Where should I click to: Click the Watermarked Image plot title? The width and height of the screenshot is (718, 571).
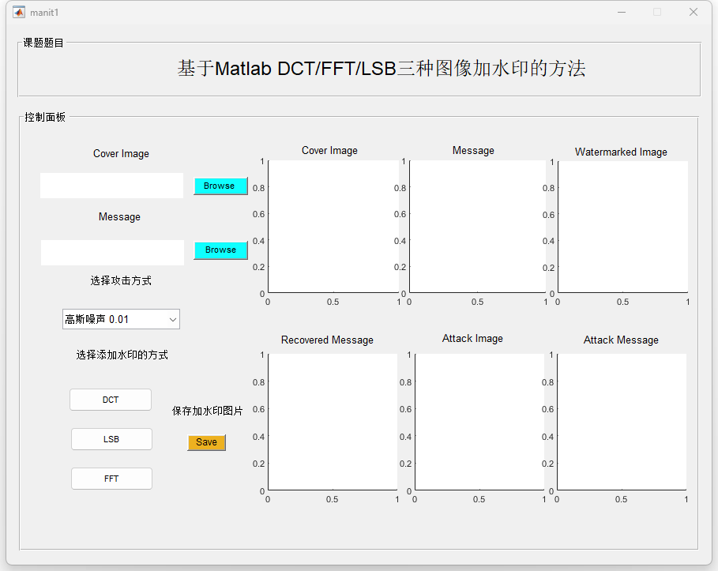621,152
